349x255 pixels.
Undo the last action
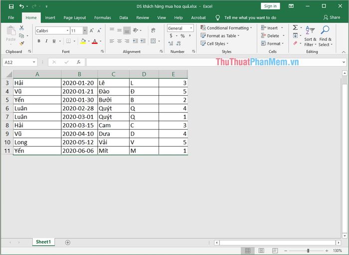point(21,6)
